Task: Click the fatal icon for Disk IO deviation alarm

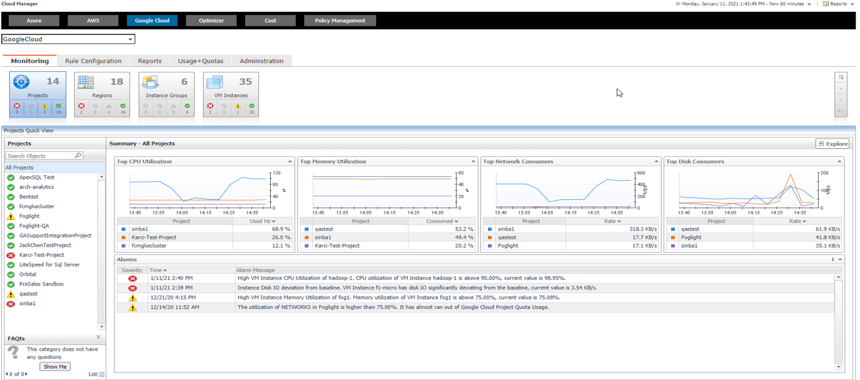Action: (x=133, y=288)
